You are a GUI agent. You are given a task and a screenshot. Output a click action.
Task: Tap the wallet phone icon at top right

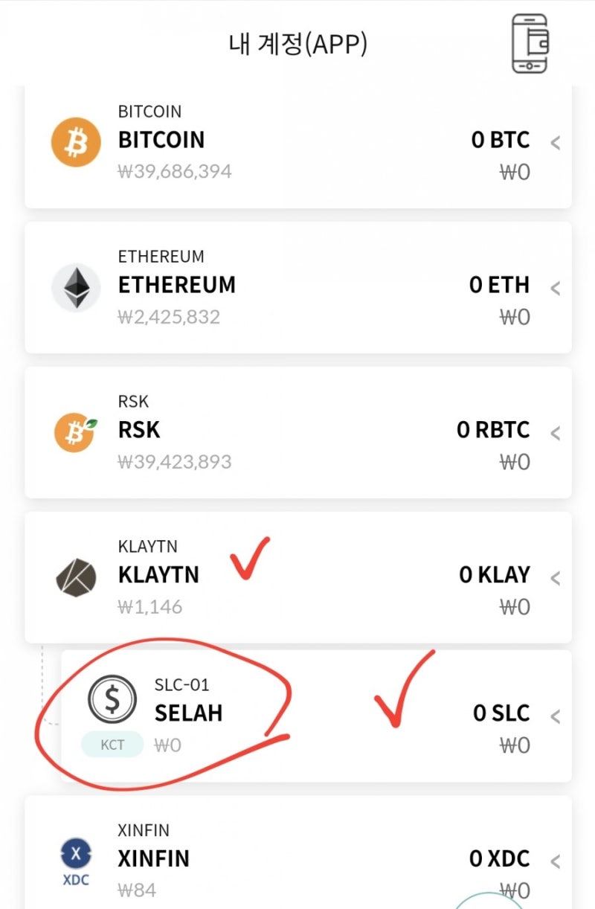click(530, 44)
